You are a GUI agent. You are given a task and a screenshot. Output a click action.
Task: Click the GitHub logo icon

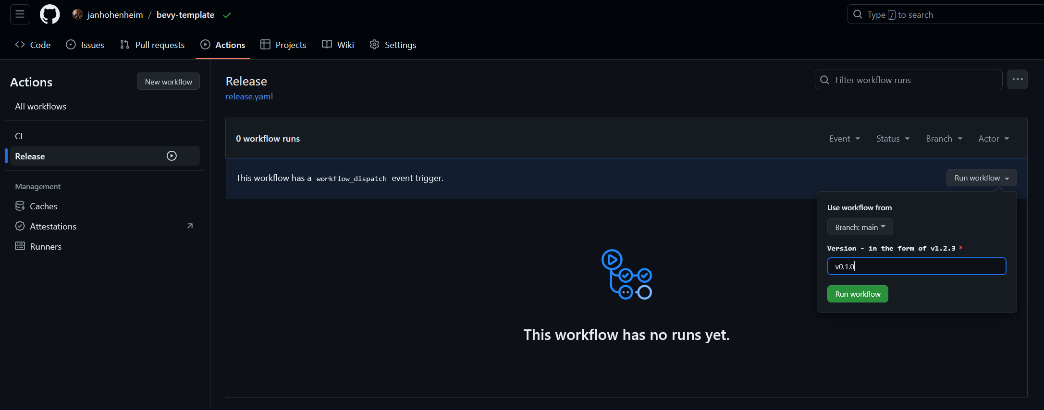49,14
